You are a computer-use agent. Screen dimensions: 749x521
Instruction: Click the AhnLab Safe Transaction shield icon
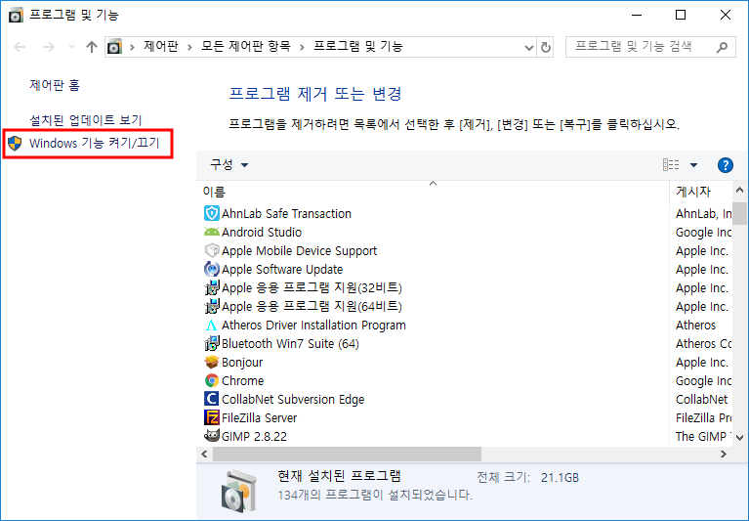coord(212,213)
